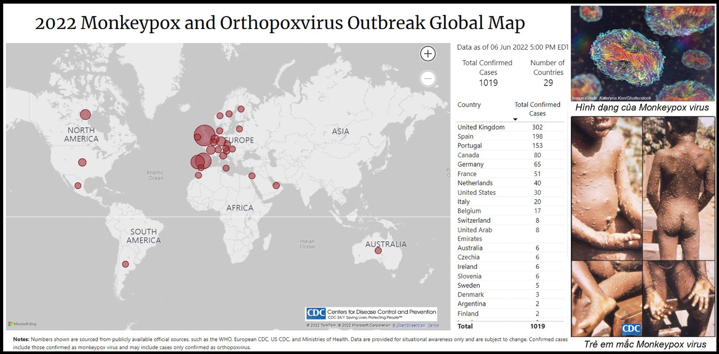Select the Australia case marker on the map
This screenshot has width=719, height=354.
pos(378,251)
